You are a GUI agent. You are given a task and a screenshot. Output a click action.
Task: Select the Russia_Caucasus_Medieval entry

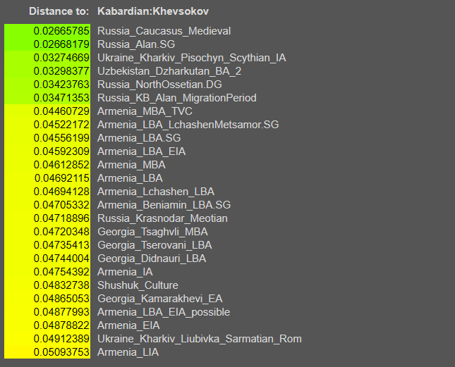[164, 31]
